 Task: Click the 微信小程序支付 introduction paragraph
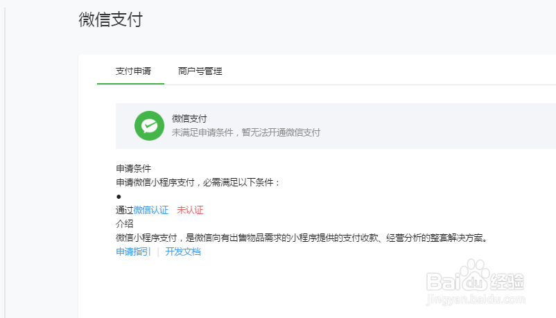point(302,238)
